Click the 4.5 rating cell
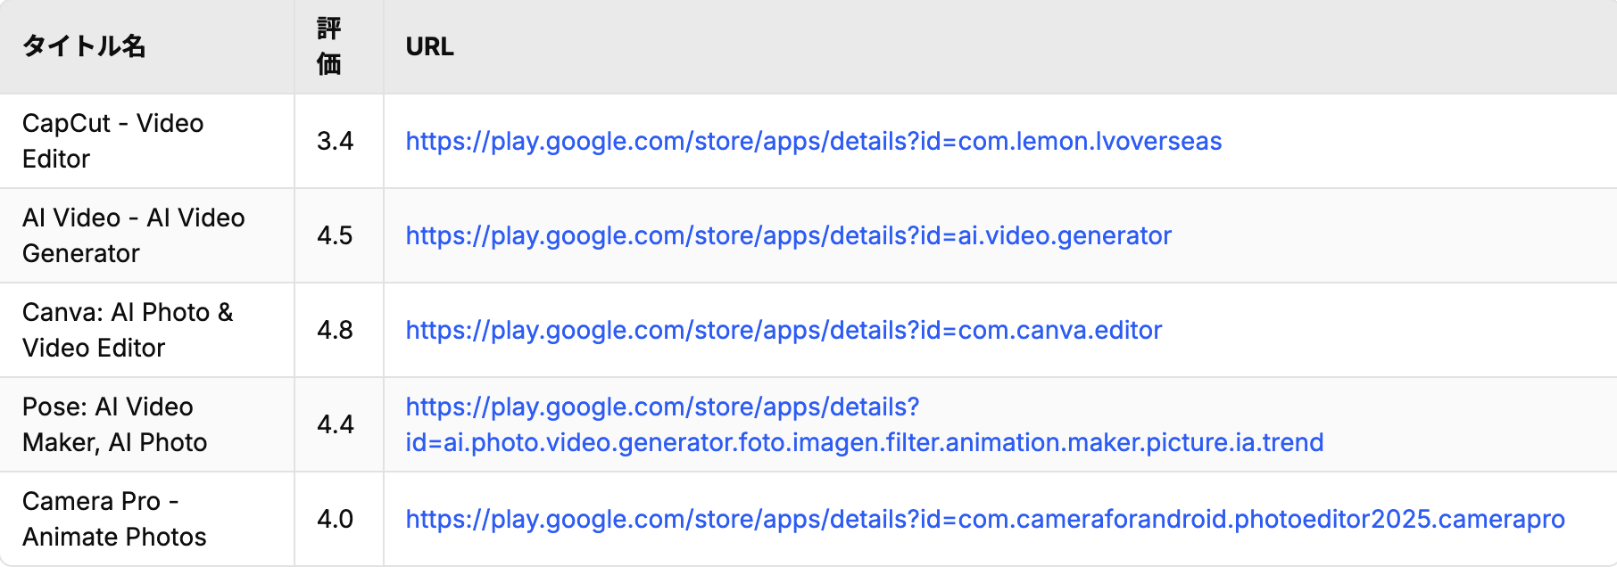Screen dimensions: 1617x567 pos(335,235)
